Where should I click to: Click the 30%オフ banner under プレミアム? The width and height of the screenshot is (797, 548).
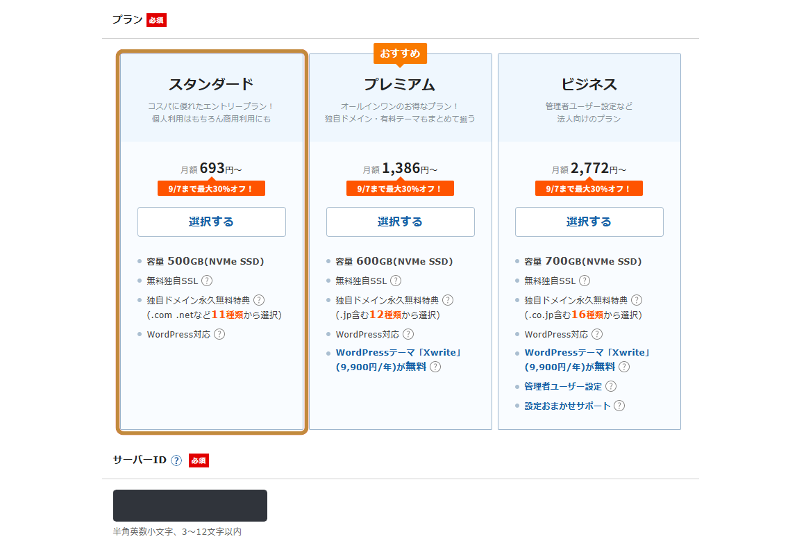[400, 189]
